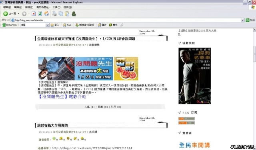Open the 未分類 category link
The image size is (256, 150).
(x=93, y=132)
